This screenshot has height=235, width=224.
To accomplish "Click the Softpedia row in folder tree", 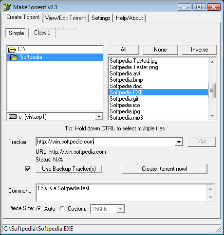I will point(55,57).
